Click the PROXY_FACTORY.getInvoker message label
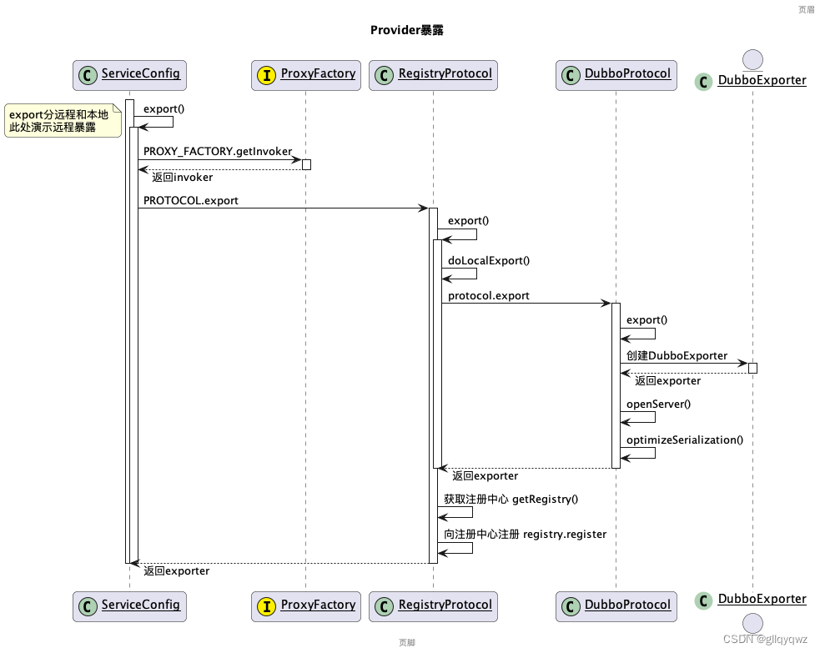Viewport: 820px width, 653px height. pyautogui.click(x=218, y=152)
